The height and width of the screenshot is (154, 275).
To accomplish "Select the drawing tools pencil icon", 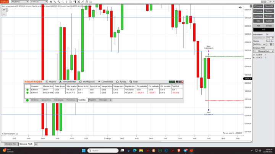I will (x=55, y=2).
